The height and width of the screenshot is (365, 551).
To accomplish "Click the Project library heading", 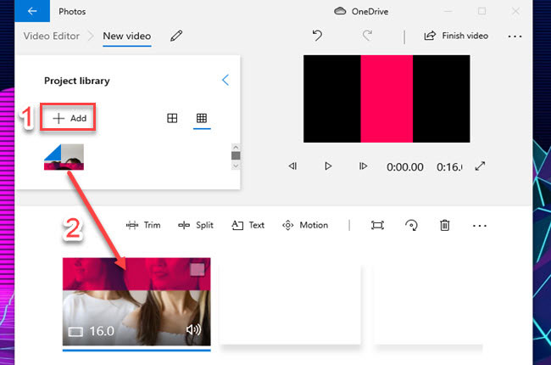I will [77, 81].
